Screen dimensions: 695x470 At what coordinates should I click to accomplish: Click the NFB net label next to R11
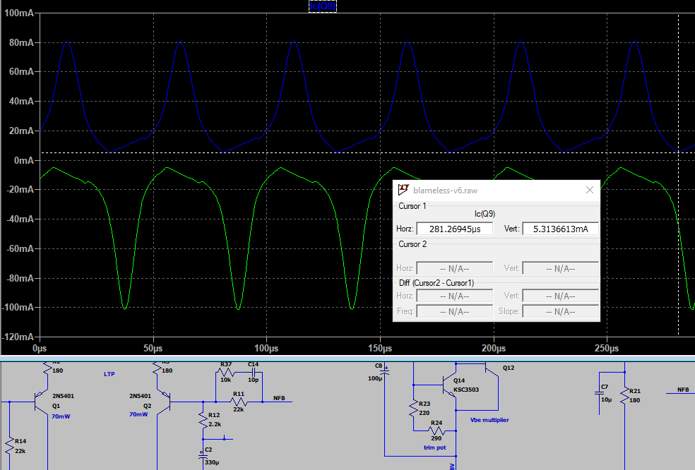279,398
